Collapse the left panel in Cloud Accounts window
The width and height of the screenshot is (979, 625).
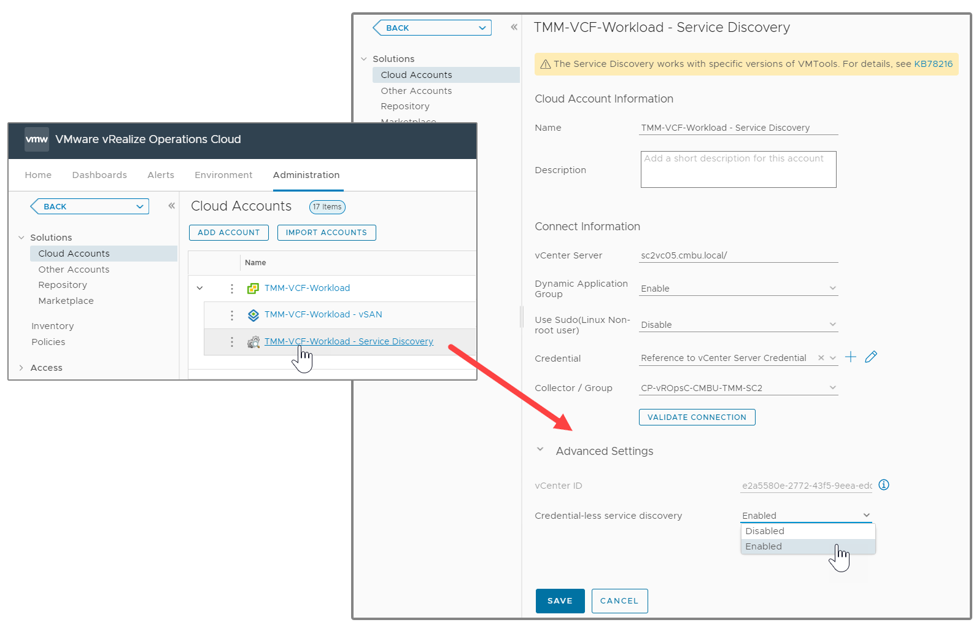[172, 206]
